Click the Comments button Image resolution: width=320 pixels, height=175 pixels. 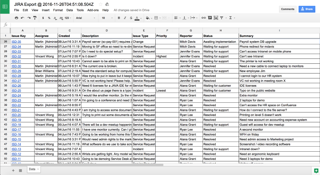click(x=288, y=9)
